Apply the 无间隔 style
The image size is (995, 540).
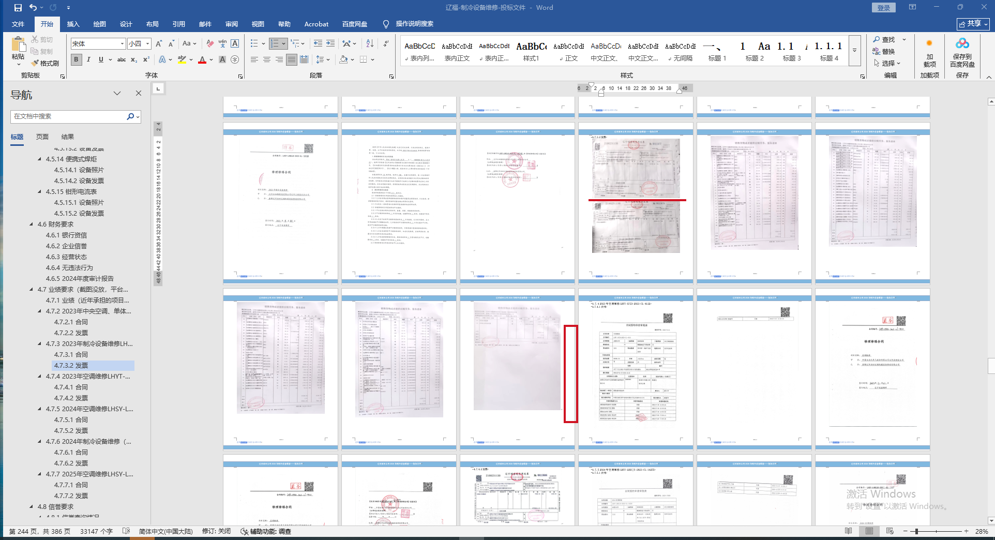(680, 51)
